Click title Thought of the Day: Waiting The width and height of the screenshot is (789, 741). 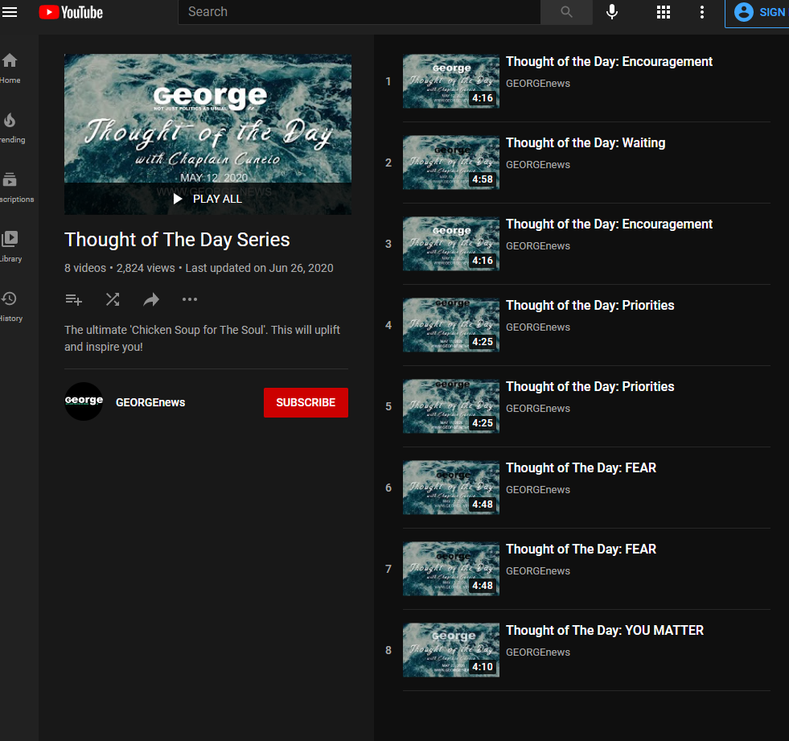pos(586,143)
